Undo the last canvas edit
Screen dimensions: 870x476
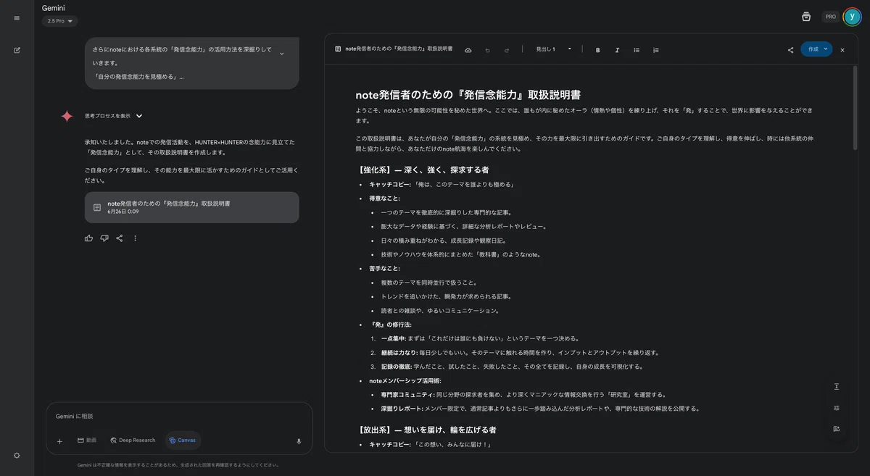(x=488, y=50)
